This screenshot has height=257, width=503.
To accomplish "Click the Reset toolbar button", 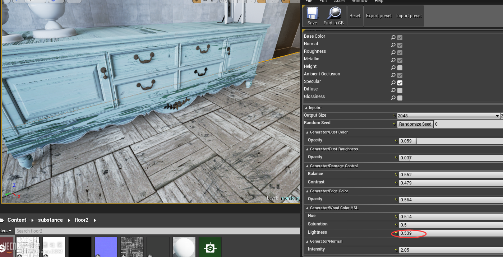I will (355, 16).
